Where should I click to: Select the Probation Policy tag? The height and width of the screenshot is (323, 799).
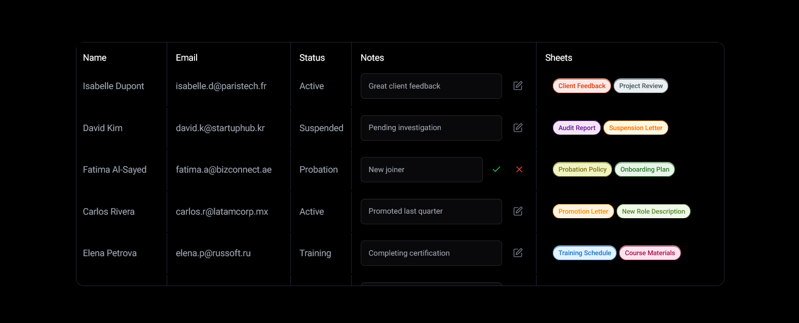click(x=582, y=170)
